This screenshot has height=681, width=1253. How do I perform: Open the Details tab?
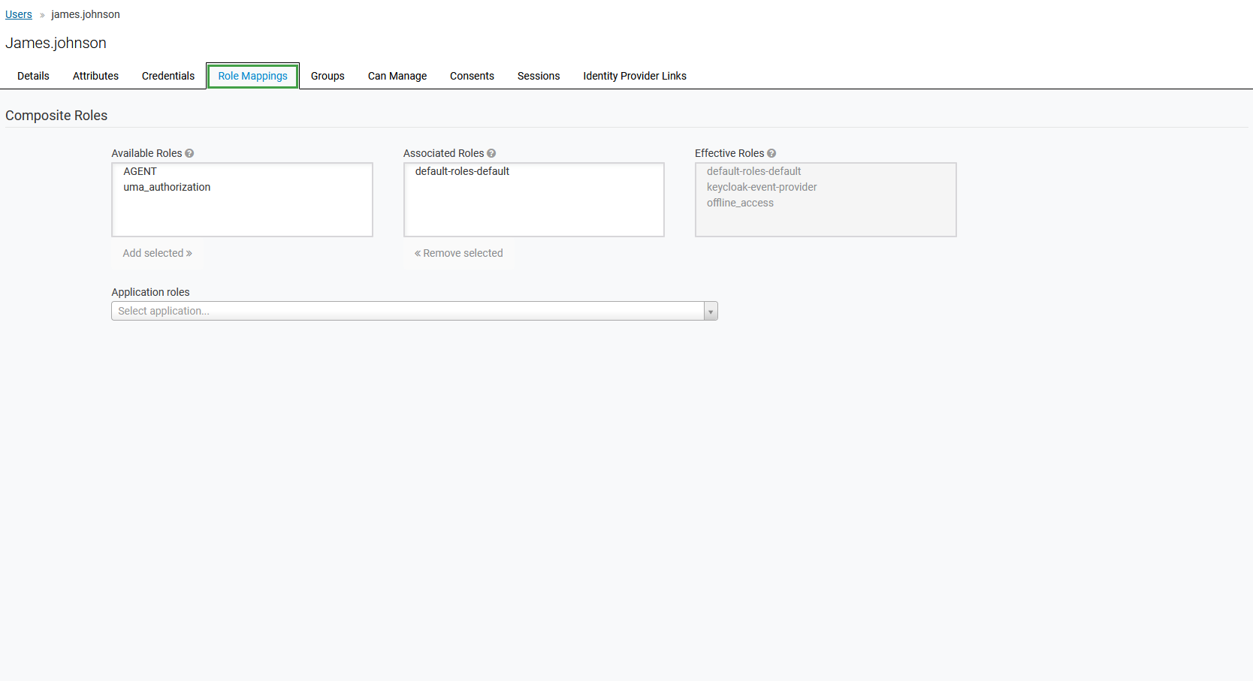(33, 76)
